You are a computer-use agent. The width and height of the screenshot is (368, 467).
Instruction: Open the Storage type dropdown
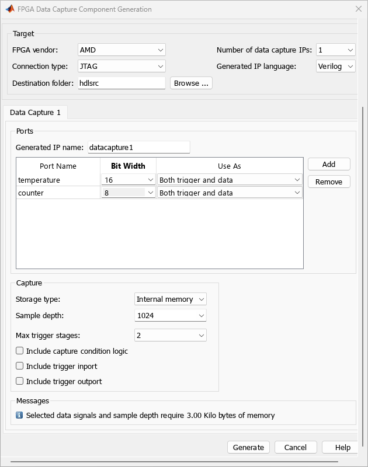[170, 299]
